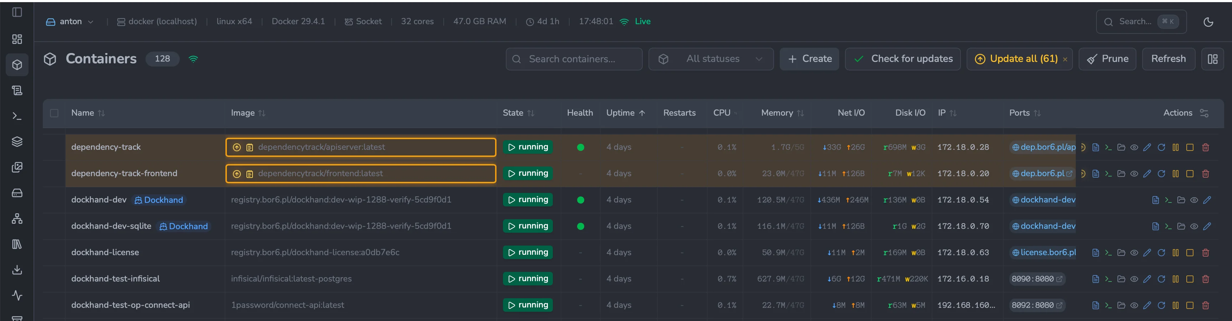Click Dockhand badge on dockhand-dev row
1232x321 pixels.
(159, 200)
